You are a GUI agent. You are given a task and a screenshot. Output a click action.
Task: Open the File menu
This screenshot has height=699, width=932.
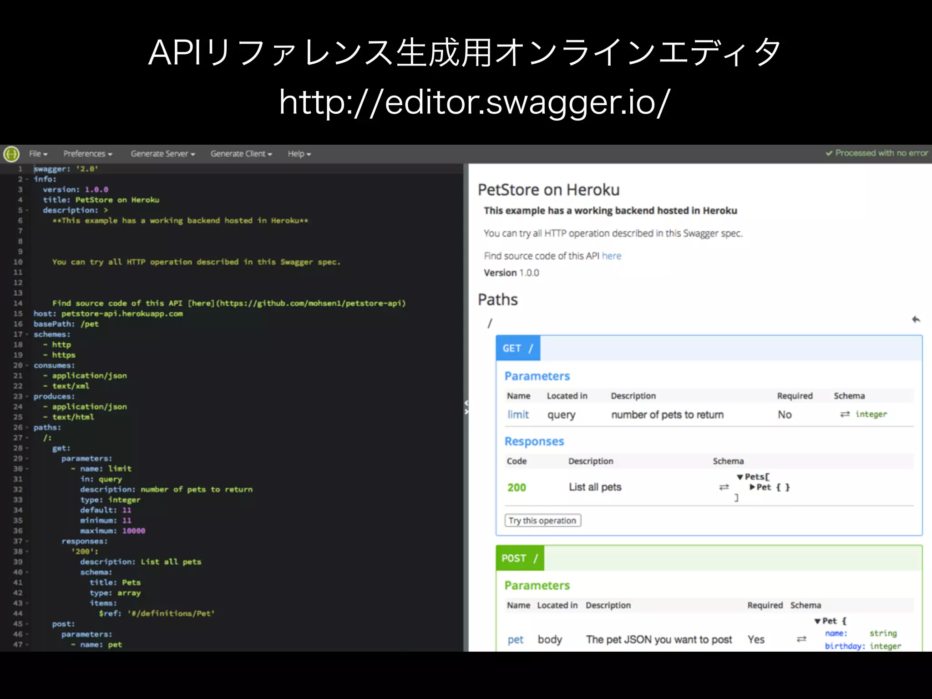[x=38, y=154]
